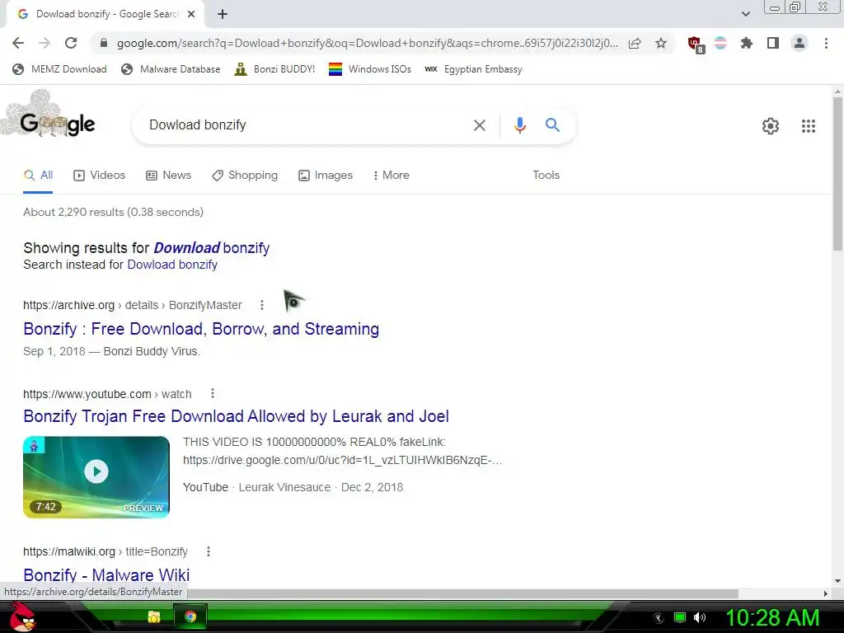Close the Dowload bonzify tab
Image resolution: width=844 pixels, height=633 pixels.
coord(191,14)
